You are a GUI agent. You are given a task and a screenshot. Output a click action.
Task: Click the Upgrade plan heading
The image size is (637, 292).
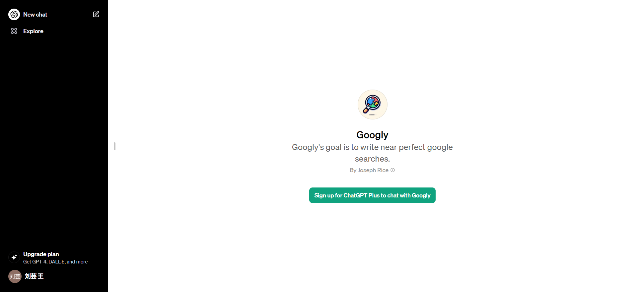pyautogui.click(x=41, y=254)
